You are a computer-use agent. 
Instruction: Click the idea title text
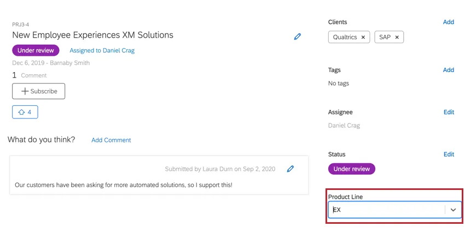(92, 35)
